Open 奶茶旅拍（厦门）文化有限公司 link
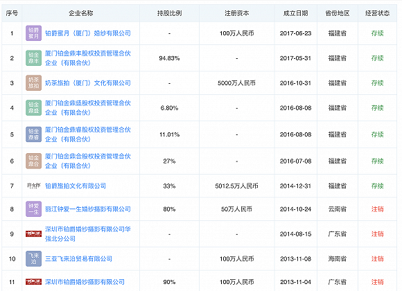 click(x=88, y=83)
